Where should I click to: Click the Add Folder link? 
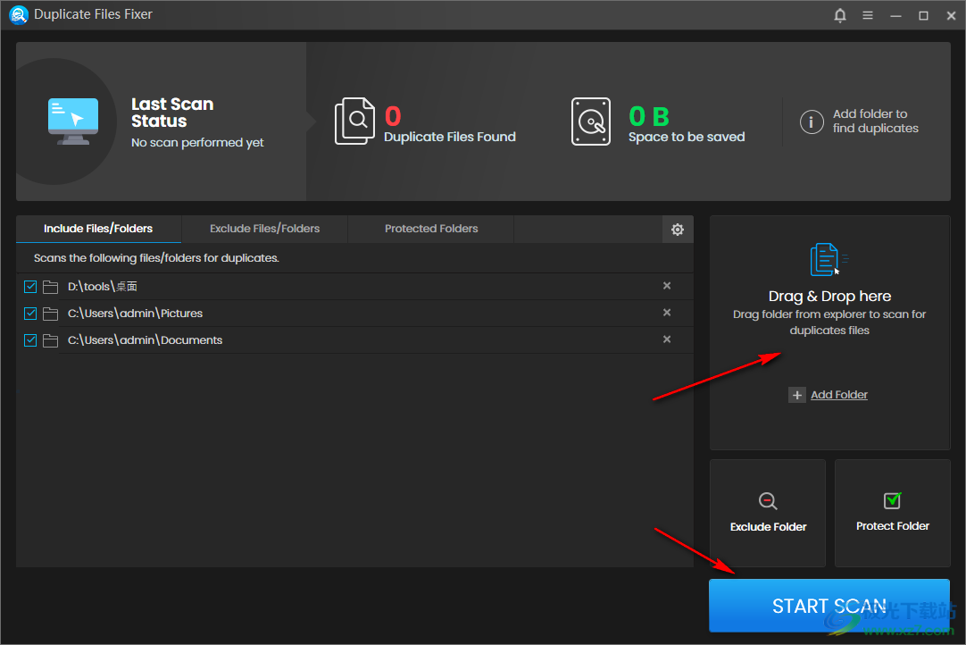click(x=839, y=395)
